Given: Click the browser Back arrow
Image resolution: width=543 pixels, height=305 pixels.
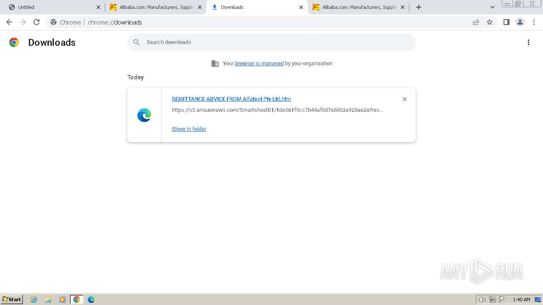Looking at the screenshot, I should (9, 22).
